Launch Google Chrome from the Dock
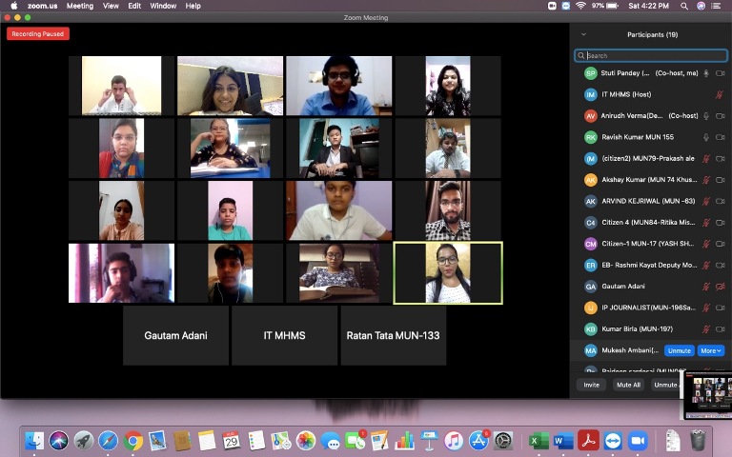This screenshot has width=732, height=457. 133,441
